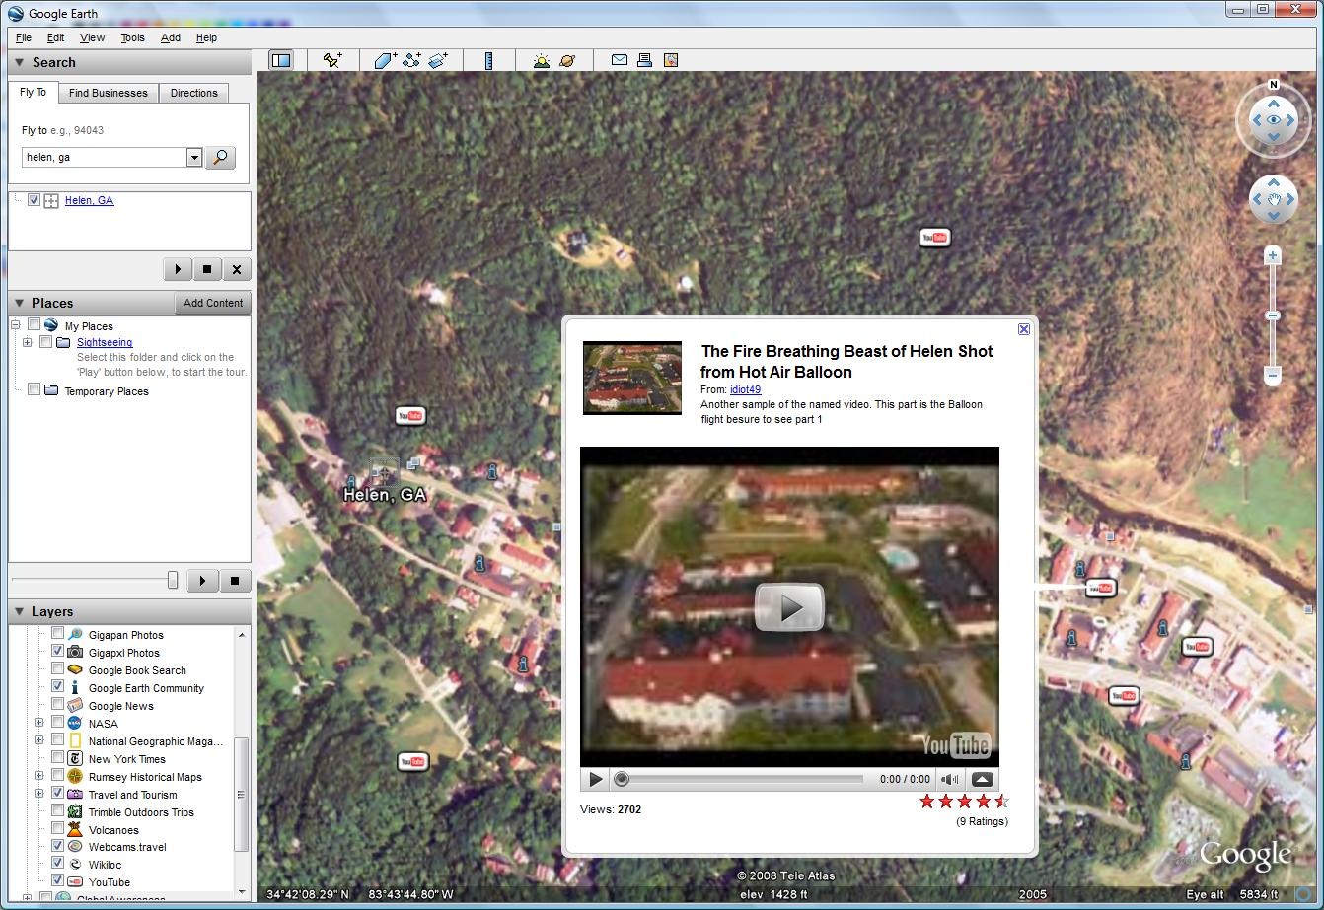
Task: Expand the Travel and Tourism group
Action: pos(39,794)
